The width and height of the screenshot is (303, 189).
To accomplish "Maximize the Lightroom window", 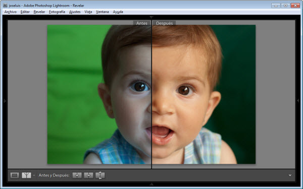I will [x=285, y=6].
